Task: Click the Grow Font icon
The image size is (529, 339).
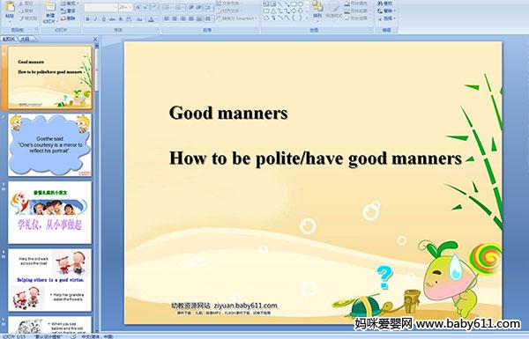Action: 138,7
